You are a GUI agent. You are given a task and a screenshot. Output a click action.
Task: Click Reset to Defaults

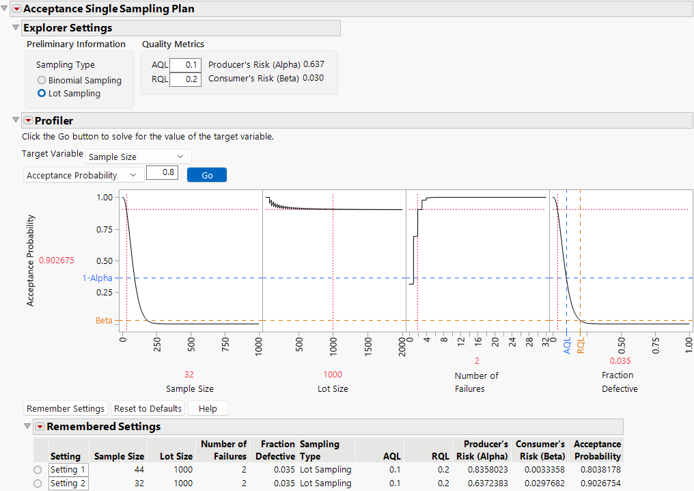pos(148,408)
